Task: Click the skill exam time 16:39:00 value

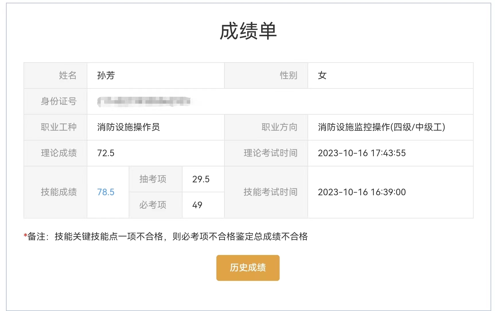Action: click(362, 192)
